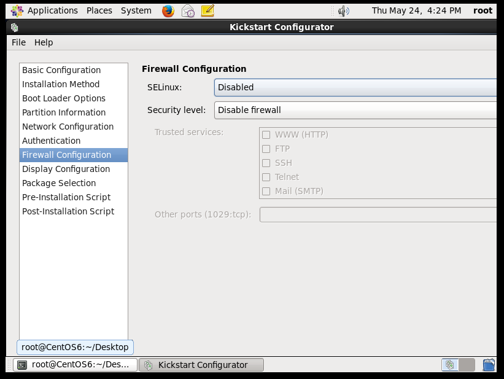Select Firewall Configuration in the sidebar

74,155
